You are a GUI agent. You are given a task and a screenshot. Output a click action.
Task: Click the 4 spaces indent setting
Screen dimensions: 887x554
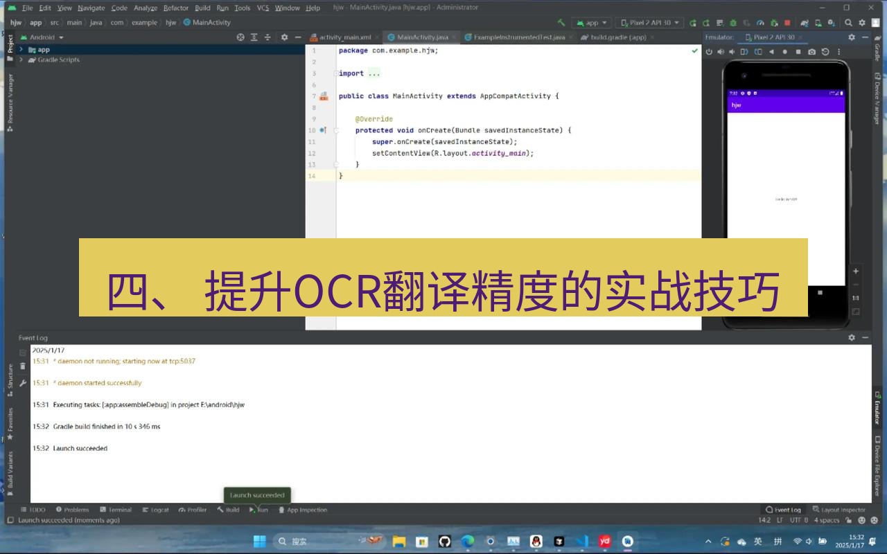click(826, 520)
